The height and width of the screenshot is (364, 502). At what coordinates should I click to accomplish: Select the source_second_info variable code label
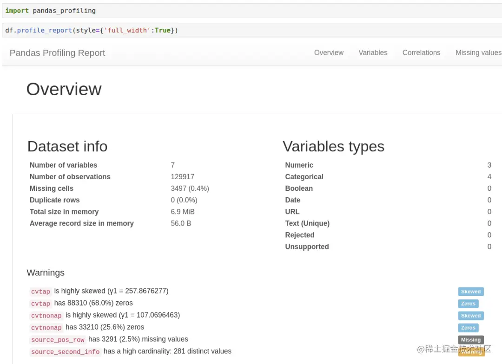[66, 352]
